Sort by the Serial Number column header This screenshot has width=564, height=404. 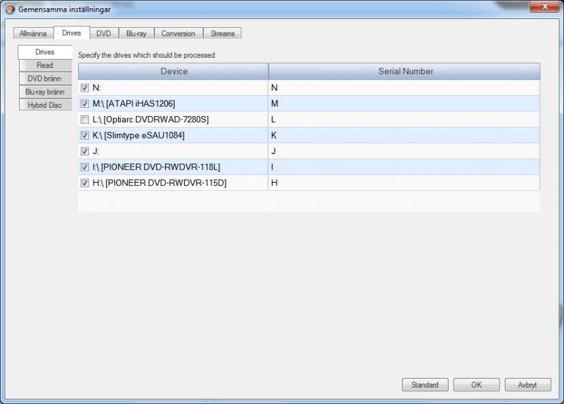tap(405, 71)
